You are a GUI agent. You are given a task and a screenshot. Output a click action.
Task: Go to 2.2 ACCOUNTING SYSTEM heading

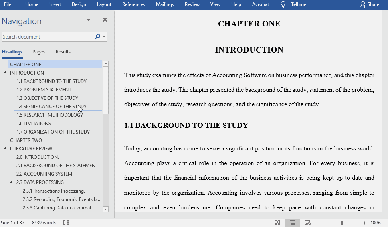click(44, 174)
